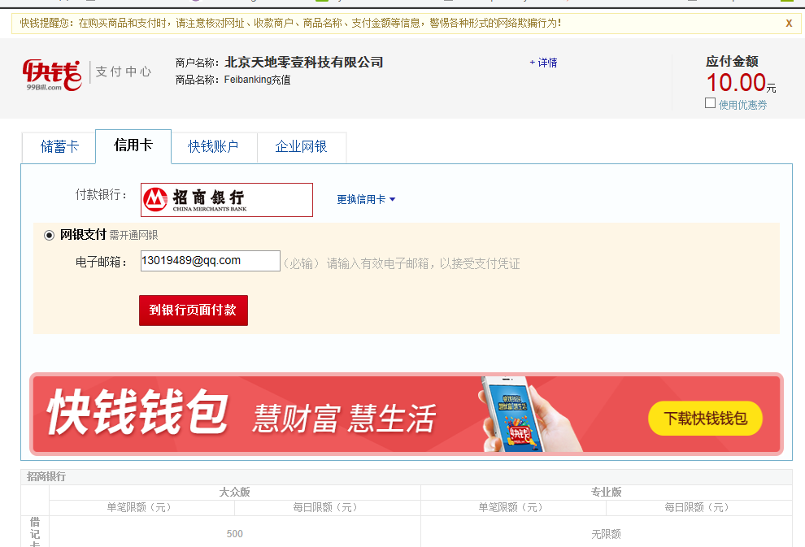Click the 快钱钱包 banner headline
The width and height of the screenshot is (805, 547).
click(x=137, y=412)
